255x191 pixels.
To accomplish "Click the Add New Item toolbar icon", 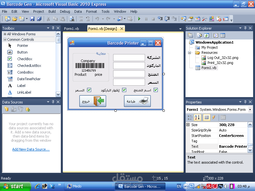I will [x=22, y=19].
